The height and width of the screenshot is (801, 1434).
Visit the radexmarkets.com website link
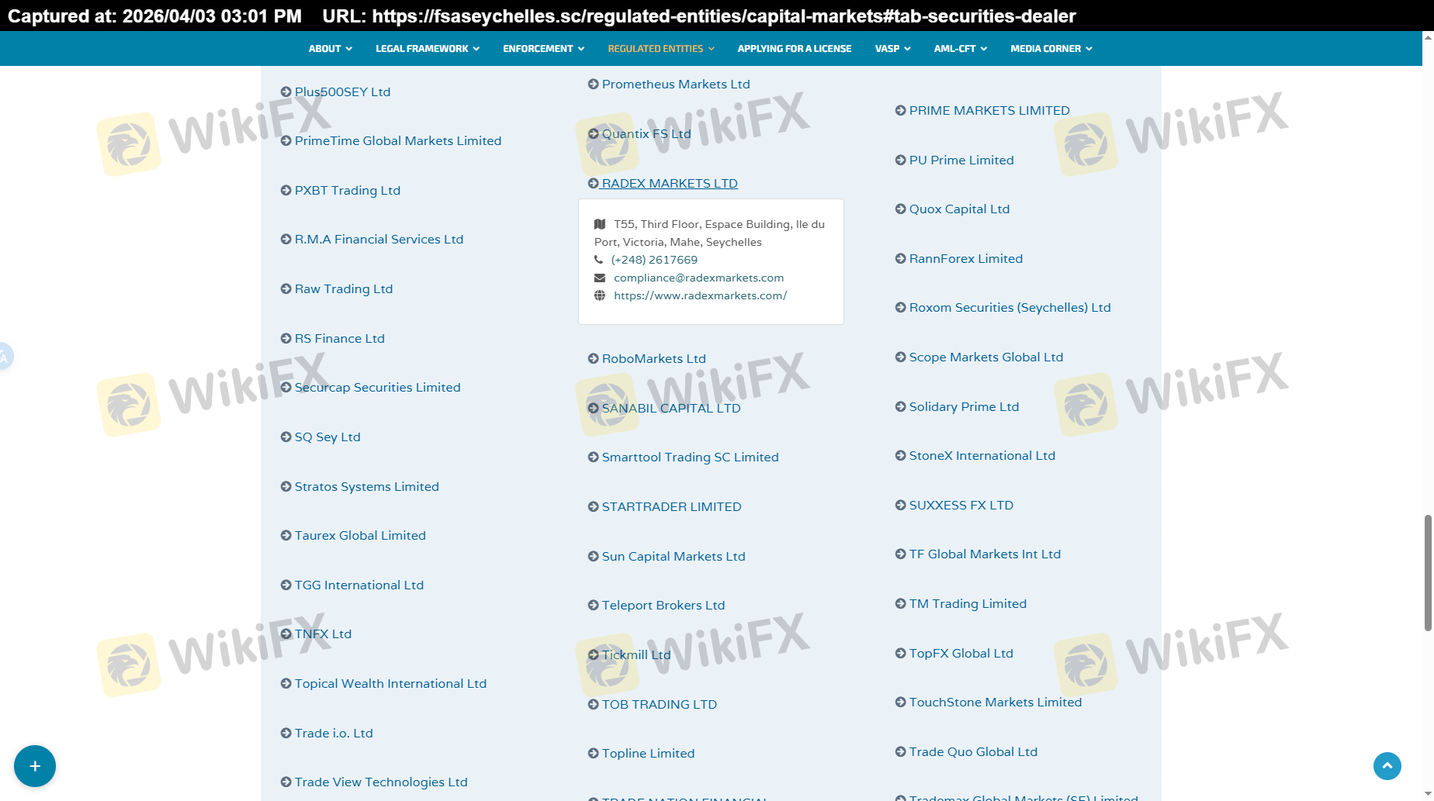[x=700, y=295]
